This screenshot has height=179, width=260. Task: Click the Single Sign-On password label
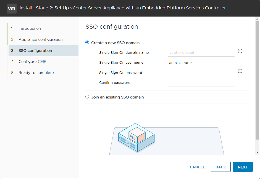tap(120, 73)
